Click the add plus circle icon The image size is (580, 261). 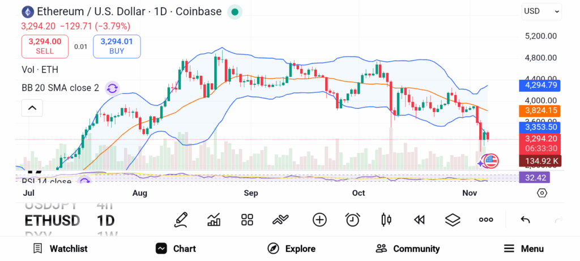[x=319, y=220]
